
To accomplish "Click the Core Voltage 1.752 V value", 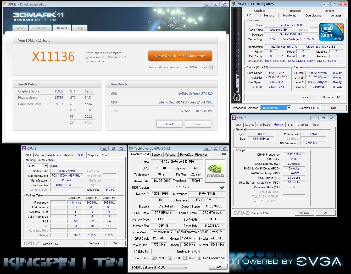I will [x=309, y=39].
